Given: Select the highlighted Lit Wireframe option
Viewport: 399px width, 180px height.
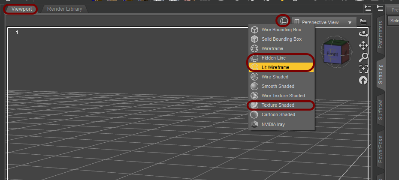Looking at the screenshot, I should 281,67.
